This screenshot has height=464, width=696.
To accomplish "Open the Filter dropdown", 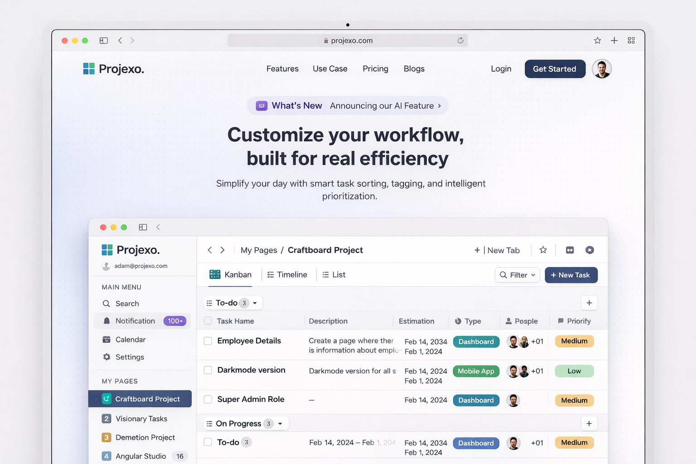I will point(517,275).
